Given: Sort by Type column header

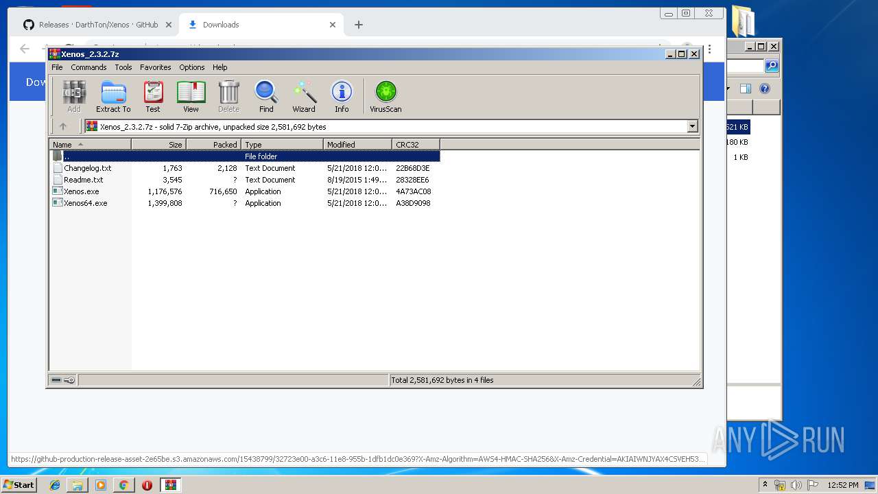Looking at the screenshot, I should [x=282, y=144].
